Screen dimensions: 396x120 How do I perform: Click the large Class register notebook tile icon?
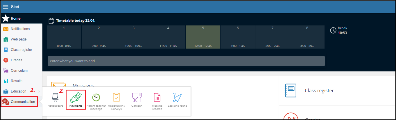291,91
